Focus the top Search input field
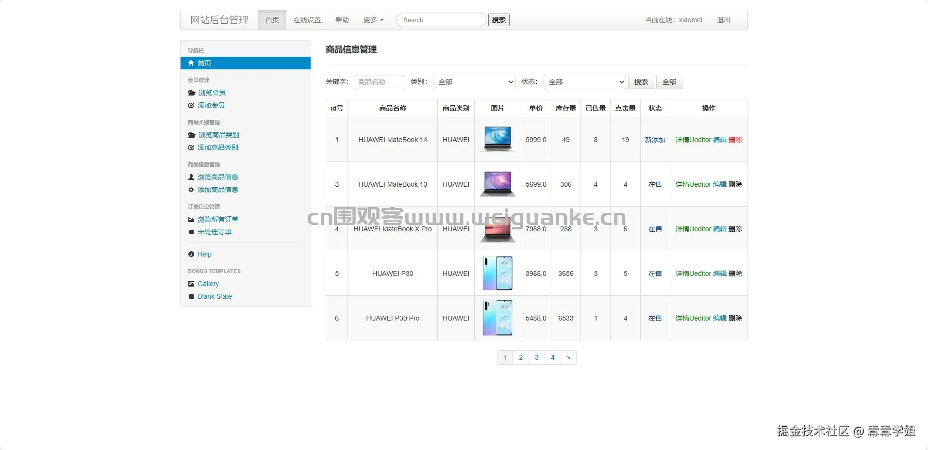Viewport: 928px width, 450px height. click(x=441, y=20)
